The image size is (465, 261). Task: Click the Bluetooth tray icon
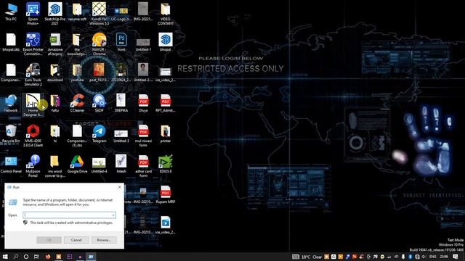click(x=410, y=257)
